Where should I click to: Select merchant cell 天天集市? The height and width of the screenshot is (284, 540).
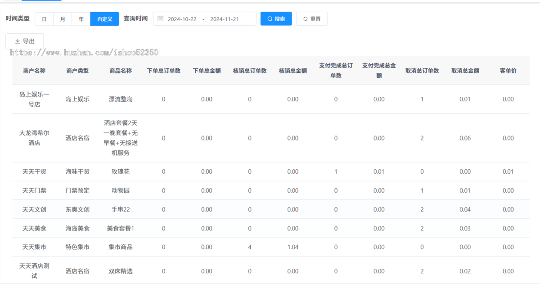pyautogui.click(x=34, y=247)
